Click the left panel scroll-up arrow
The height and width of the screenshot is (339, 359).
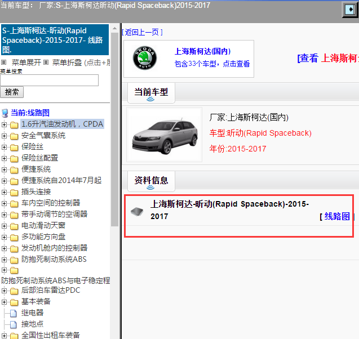click(x=114, y=29)
